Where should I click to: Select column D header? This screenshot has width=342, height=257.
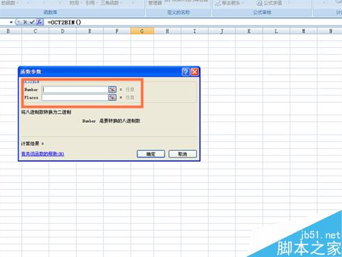[x=62, y=31]
